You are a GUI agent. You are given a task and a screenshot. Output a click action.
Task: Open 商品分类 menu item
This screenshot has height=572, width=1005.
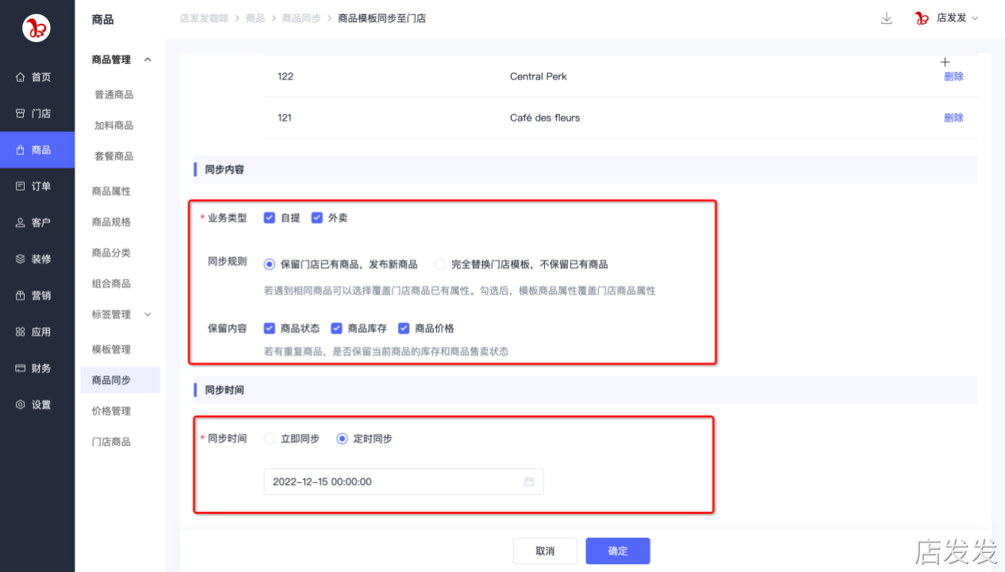111,253
